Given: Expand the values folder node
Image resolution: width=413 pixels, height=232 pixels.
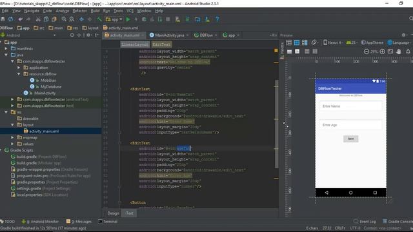Looking at the screenshot, I should click(x=12, y=144).
